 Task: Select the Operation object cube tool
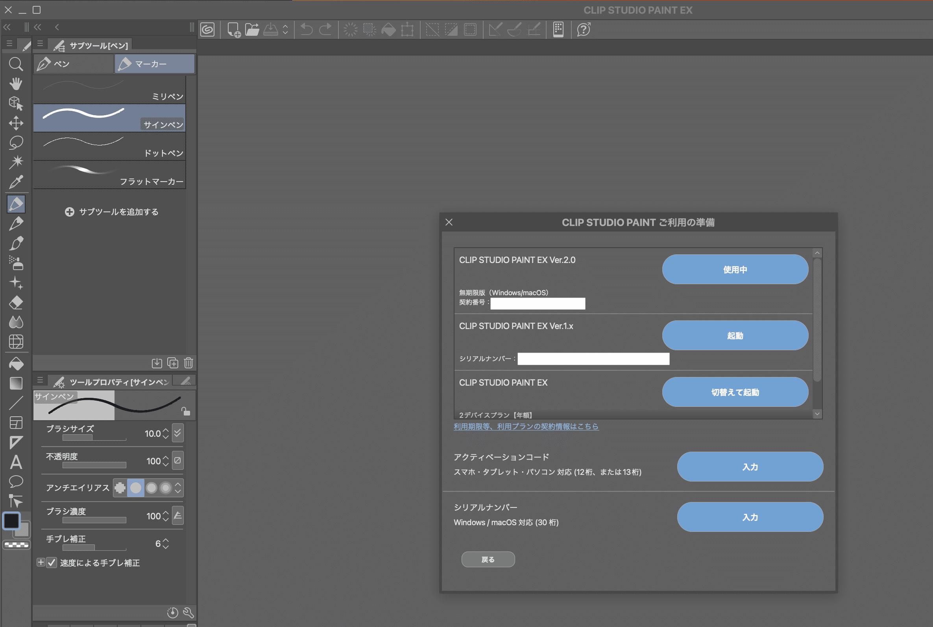16,103
